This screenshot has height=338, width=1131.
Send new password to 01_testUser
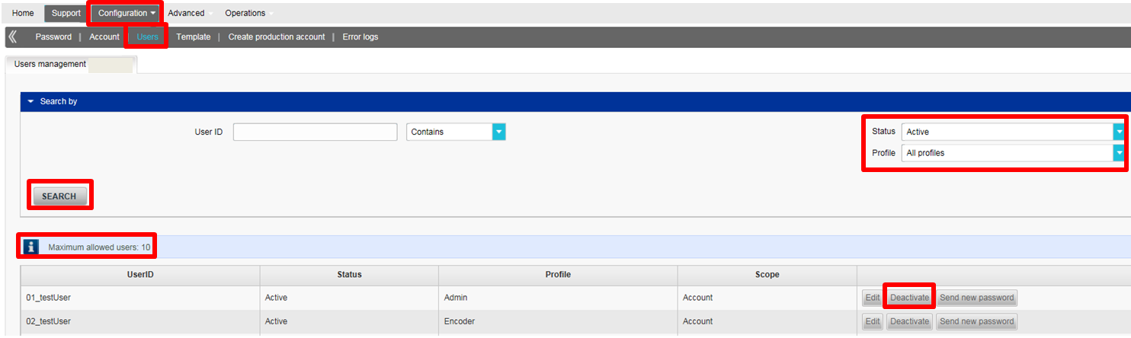[x=977, y=298]
